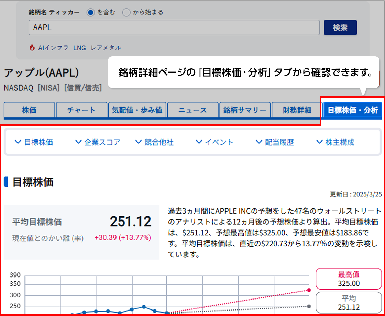Click the NASDAQ [NISA] [信買/信売] label
Viewport: 385px width, 316px height.
(x=53, y=88)
